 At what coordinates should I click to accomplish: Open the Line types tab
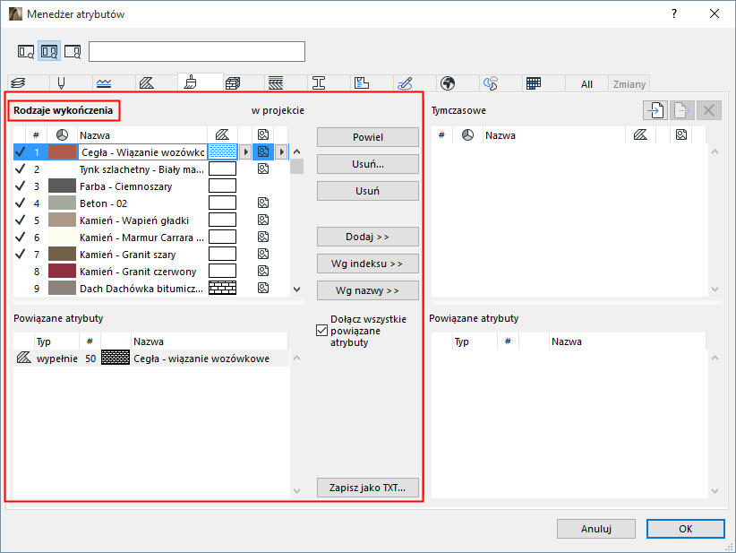[104, 83]
